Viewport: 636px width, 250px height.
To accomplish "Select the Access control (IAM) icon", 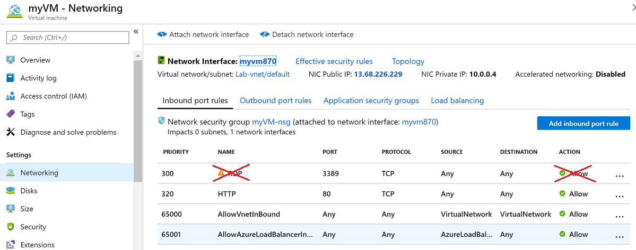I will [11, 96].
